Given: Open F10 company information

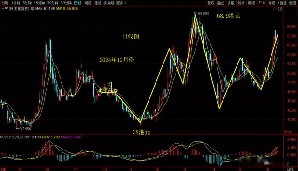Looking at the screenshot, I should tap(262, 3).
